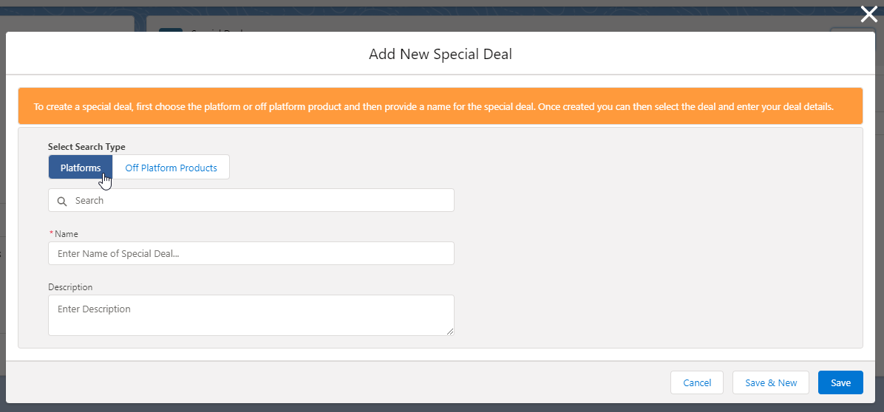Save the new special deal

[840, 382]
